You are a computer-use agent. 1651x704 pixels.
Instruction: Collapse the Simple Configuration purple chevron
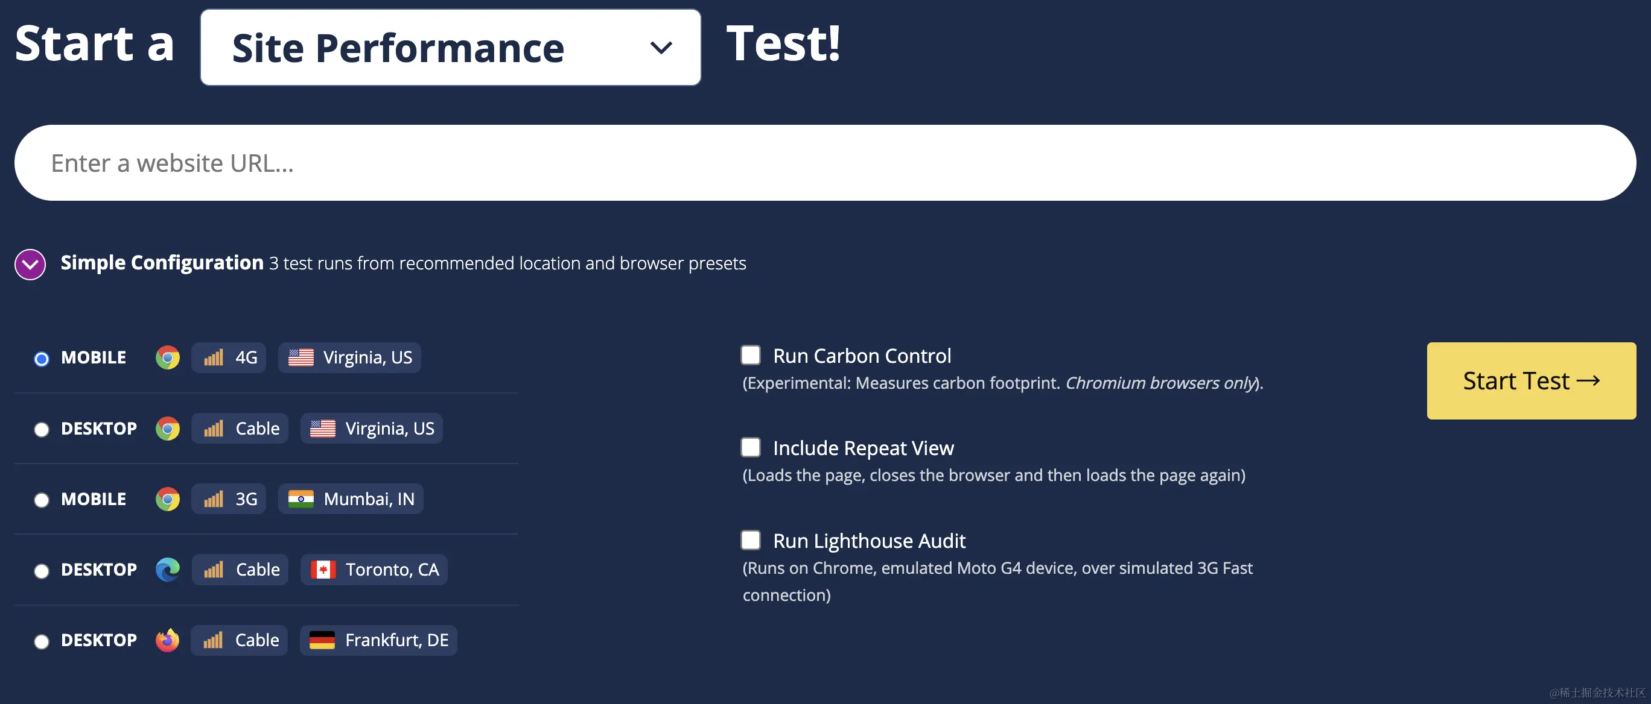(30, 265)
